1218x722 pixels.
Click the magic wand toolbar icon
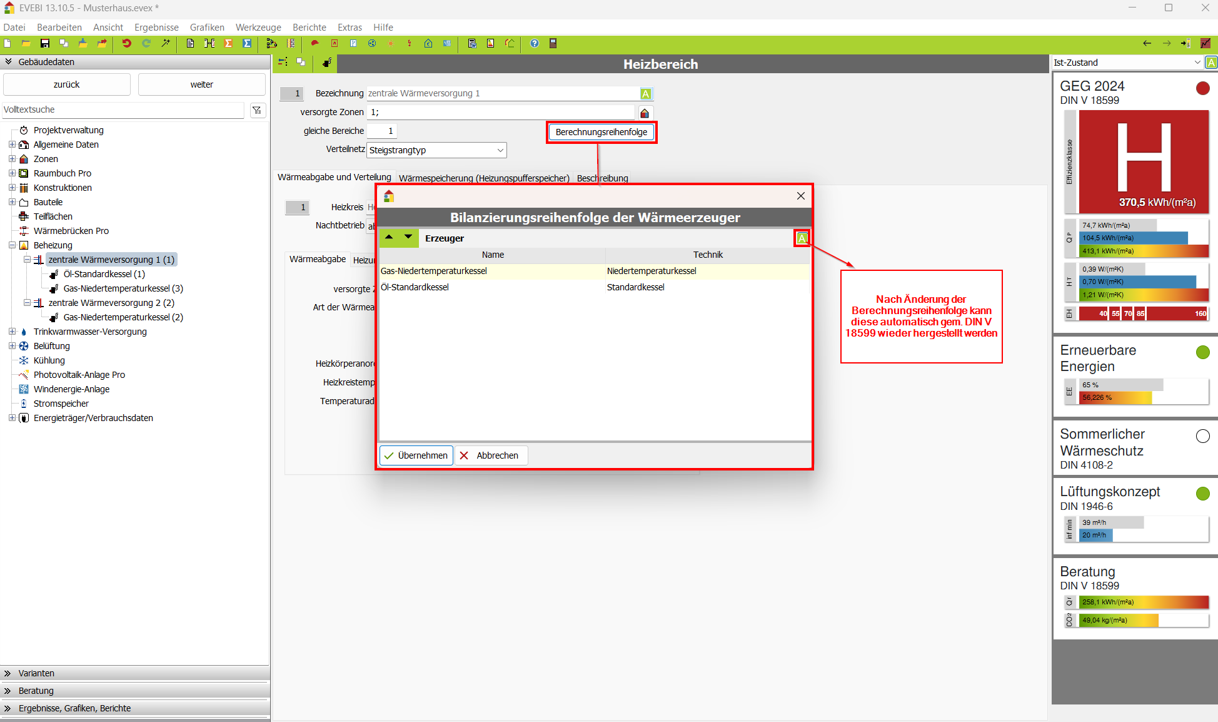click(166, 43)
